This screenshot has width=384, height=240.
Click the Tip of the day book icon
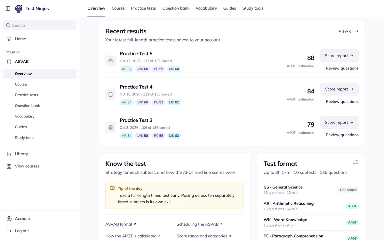[x=112, y=188]
